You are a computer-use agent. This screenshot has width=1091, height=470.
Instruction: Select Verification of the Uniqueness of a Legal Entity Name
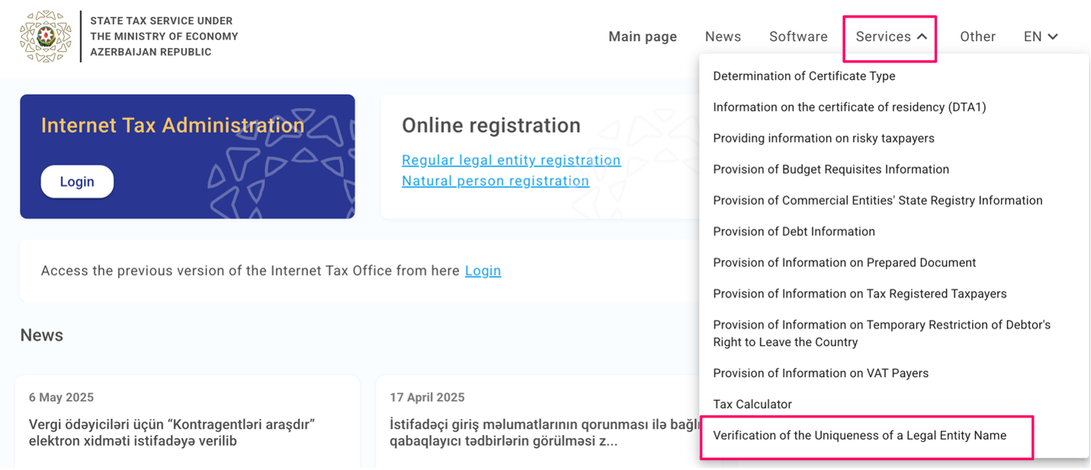click(859, 436)
